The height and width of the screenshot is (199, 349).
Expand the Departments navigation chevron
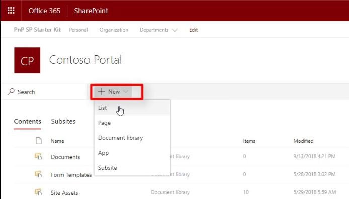pos(175,30)
